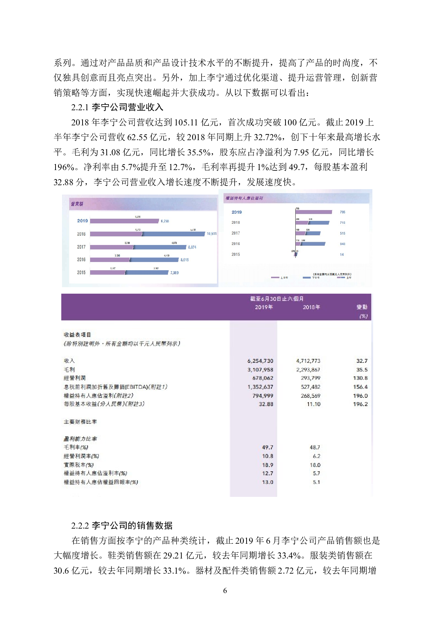Click the 2018 revenue cell 4,712,773
447x632 pixels.
(x=308, y=361)
